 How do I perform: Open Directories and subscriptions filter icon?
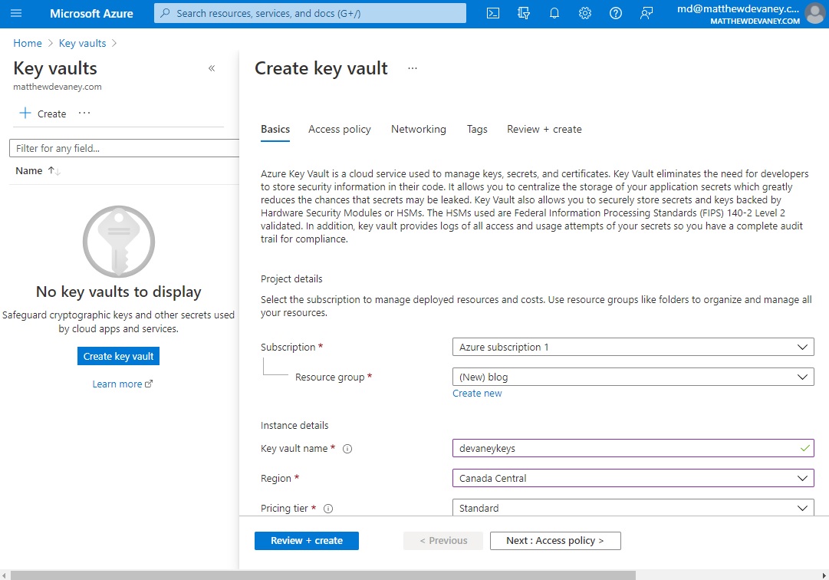coord(525,13)
